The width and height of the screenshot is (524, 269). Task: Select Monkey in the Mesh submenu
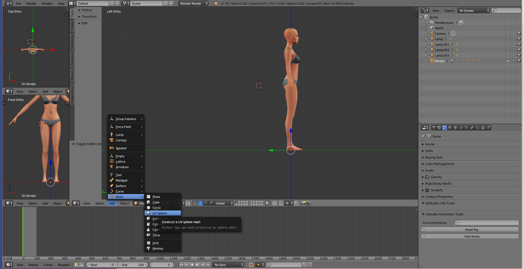coord(158,248)
